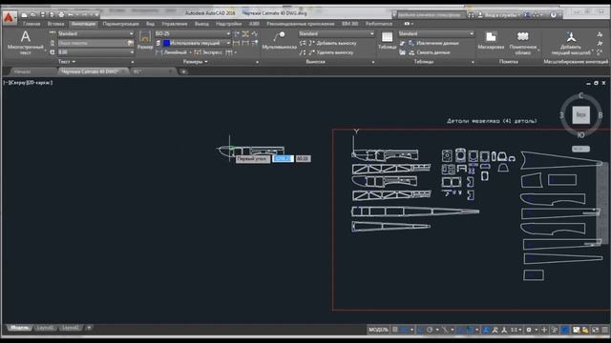
Task: Click the Workspace switching gear in status bar
Action: point(529,330)
